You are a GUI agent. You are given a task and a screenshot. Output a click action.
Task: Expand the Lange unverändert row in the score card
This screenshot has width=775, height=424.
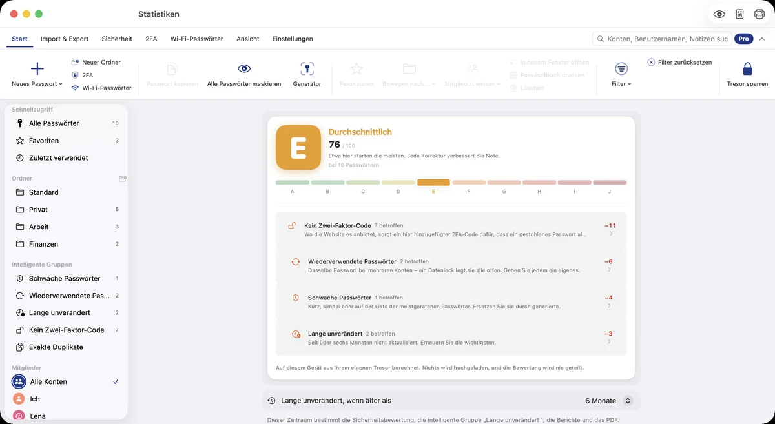(x=451, y=338)
